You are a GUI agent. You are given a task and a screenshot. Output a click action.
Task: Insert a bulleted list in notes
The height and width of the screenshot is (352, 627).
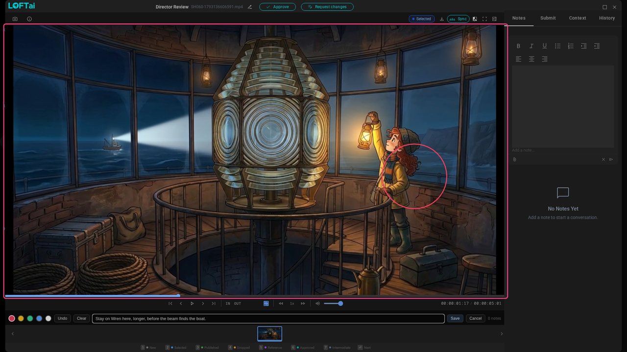557,46
